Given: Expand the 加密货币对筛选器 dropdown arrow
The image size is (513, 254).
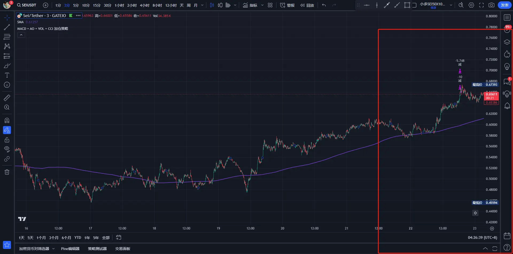Looking at the screenshot, I should point(53,249).
